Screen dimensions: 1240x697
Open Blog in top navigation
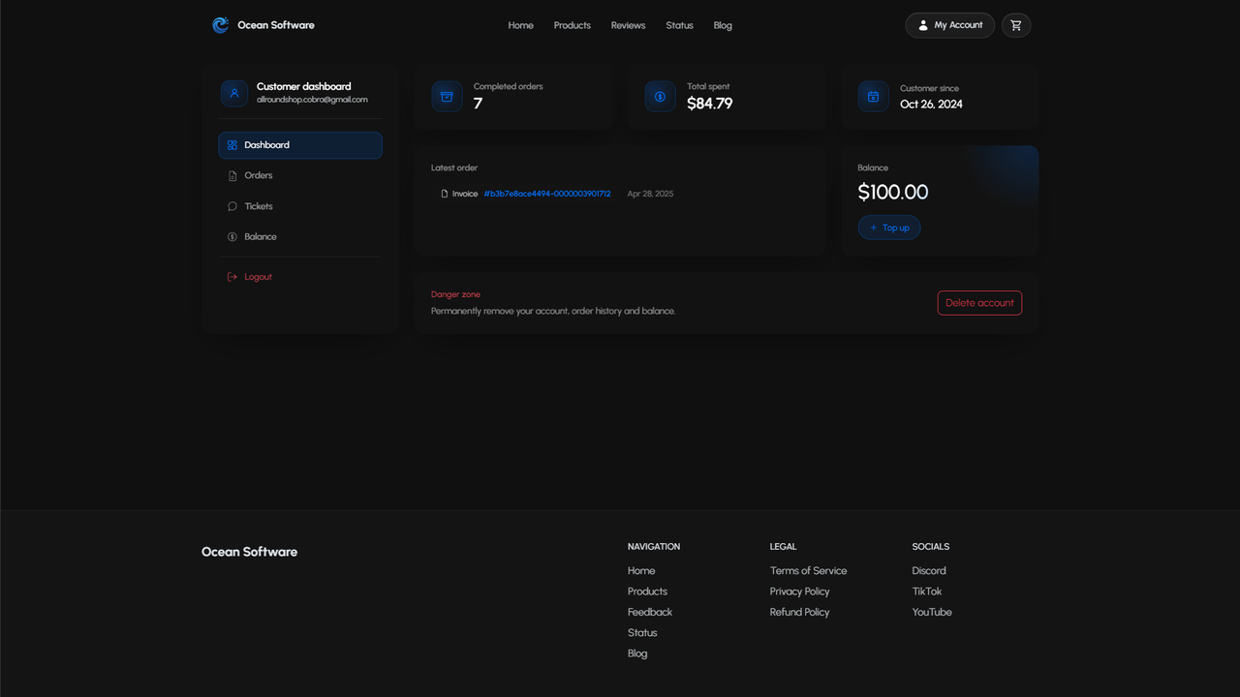point(723,25)
